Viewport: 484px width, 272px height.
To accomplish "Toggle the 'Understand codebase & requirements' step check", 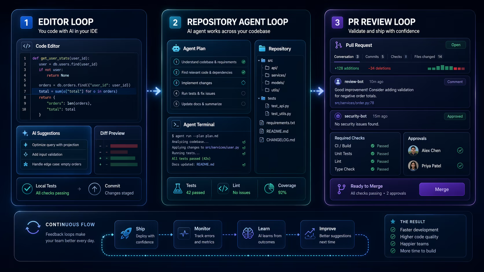I will pyautogui.click(x=243, y=62).
